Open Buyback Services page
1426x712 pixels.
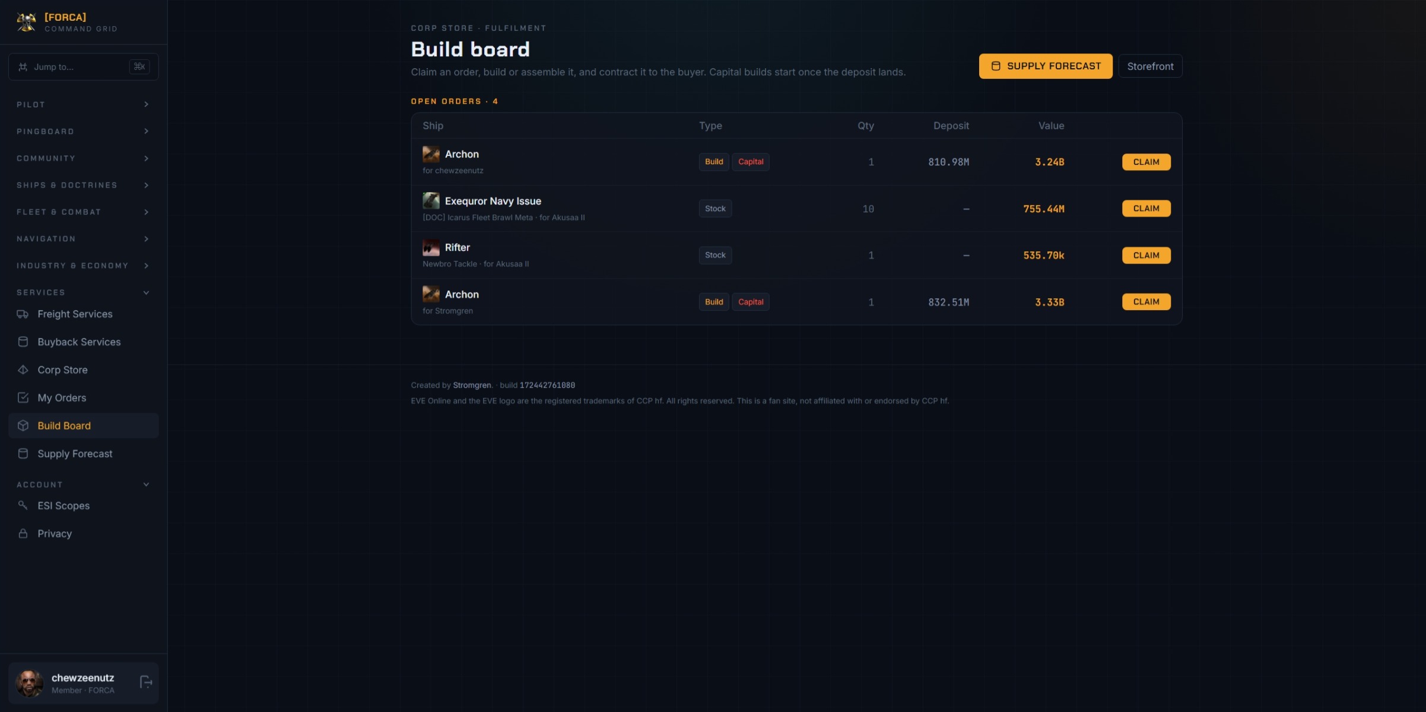coord(83,342)
